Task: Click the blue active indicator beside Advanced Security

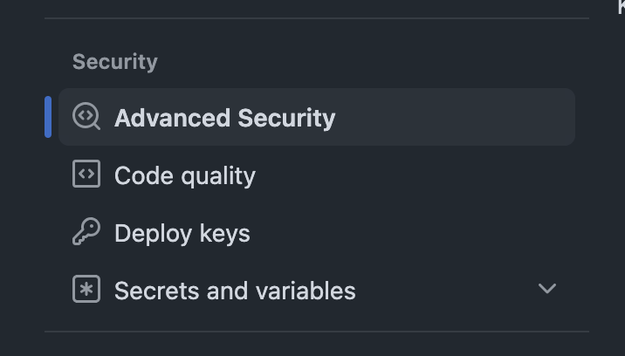Action: tap(48, 117)
